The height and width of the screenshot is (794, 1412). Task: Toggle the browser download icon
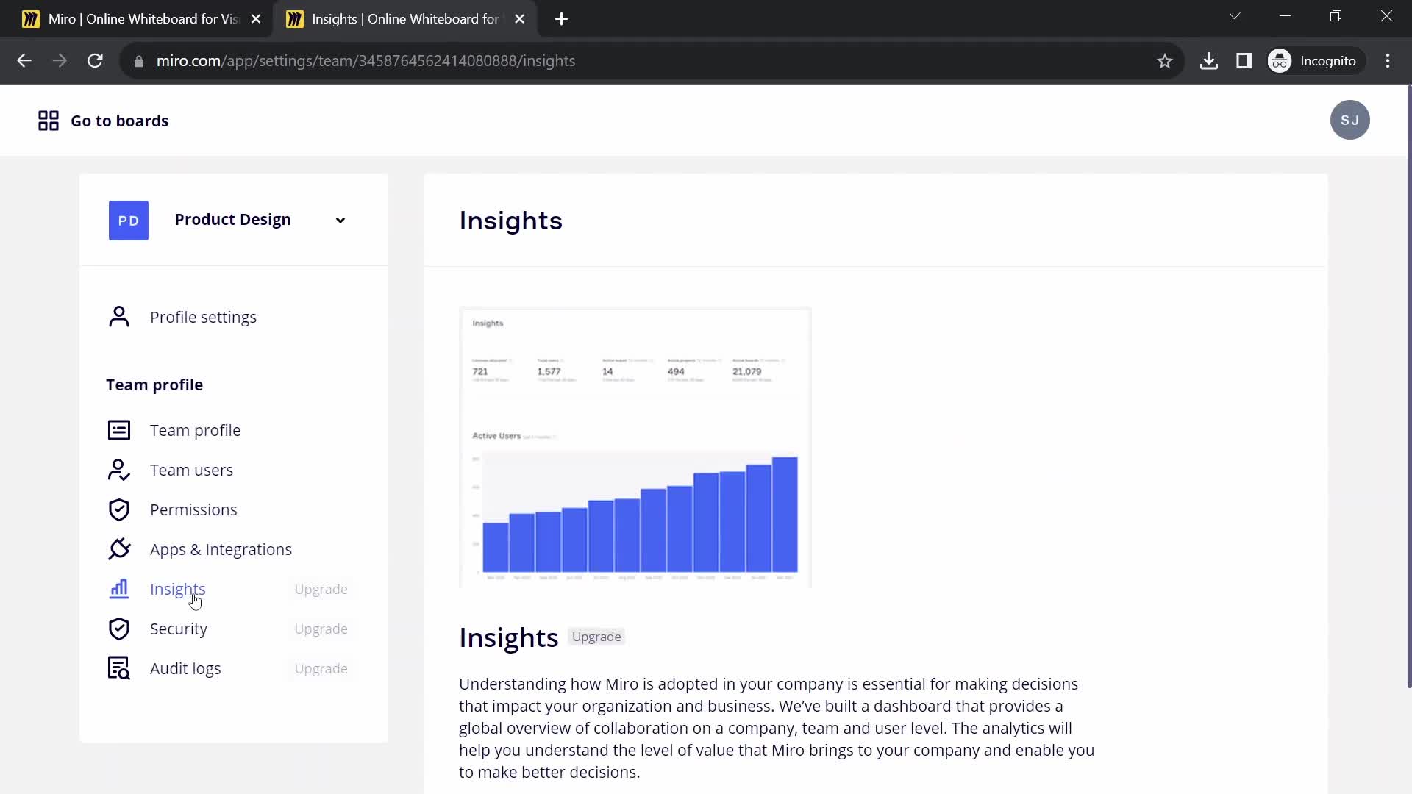point(1208,61)
